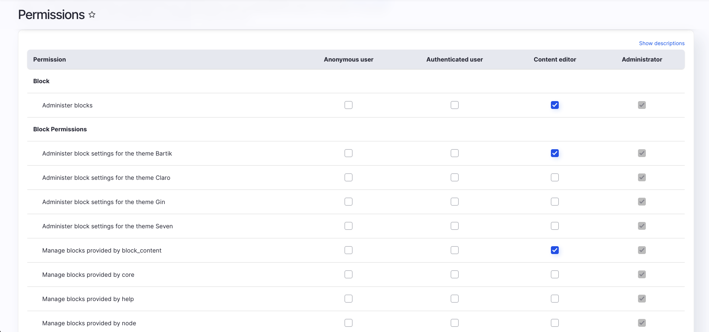This screenshot has width=709, height=332.
Task: Check Claro theme block settings for Anonymous user
Action: [348, 178]
